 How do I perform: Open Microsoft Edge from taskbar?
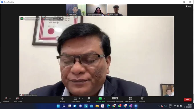coord(108,106)
